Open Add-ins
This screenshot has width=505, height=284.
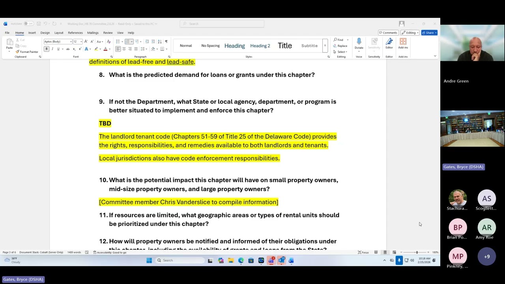click(x=403, y=43)
